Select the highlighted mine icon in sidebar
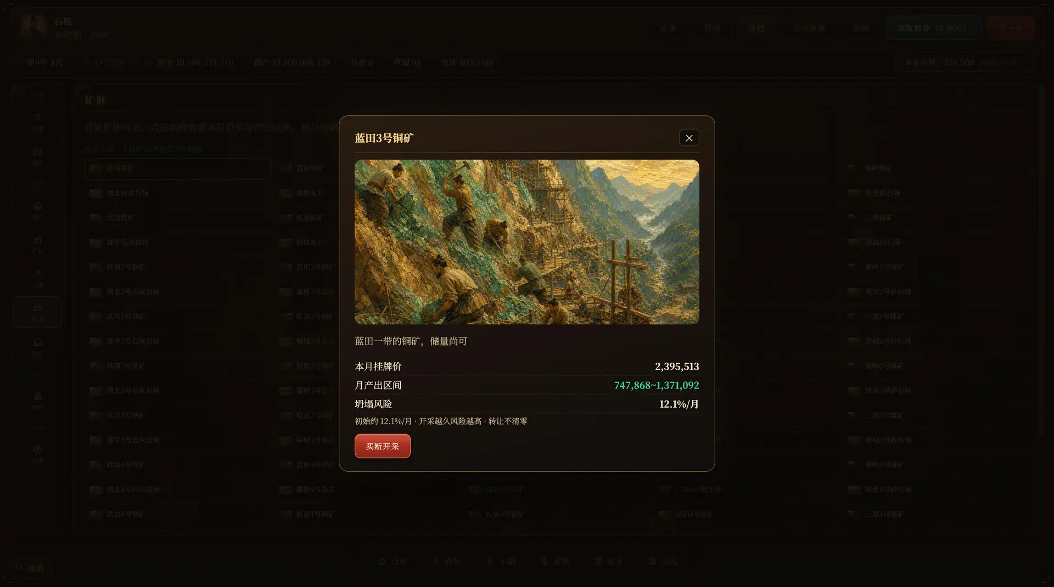1054x587 pixels. coord(37,312)
